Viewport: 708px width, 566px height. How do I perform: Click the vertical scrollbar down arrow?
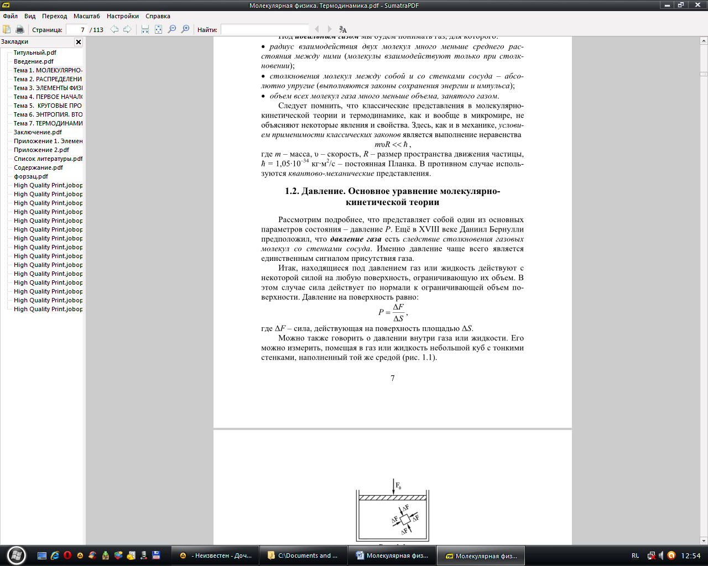coord(704,541)
